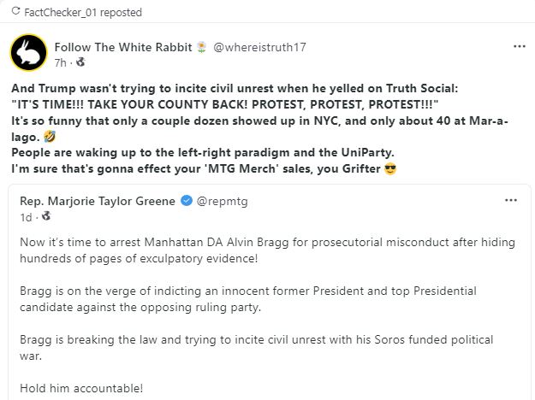Viewport: 535px width, 400px height.
Task: Click the repost arrow icon beside FactChecker_01
Action: tap(15, 12)
